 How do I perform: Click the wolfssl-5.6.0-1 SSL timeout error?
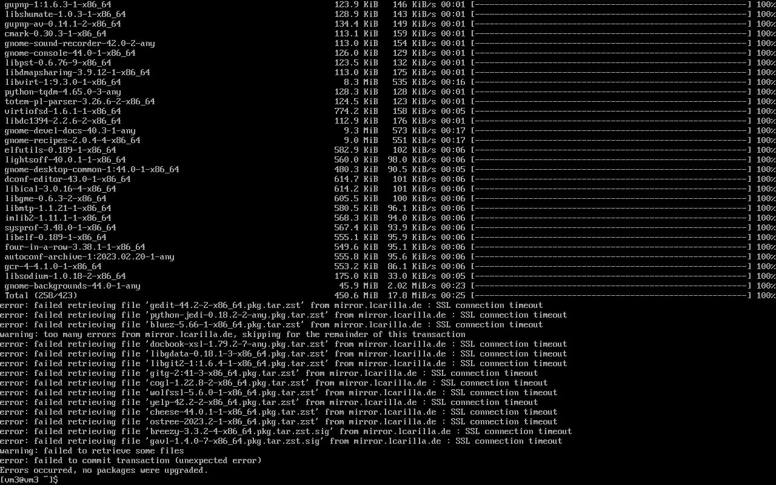pyautogui.click(x=279, y=392)
